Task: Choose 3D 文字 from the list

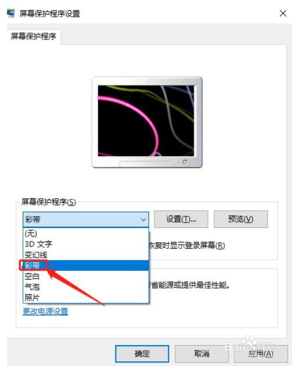Action: coord(86,244)
